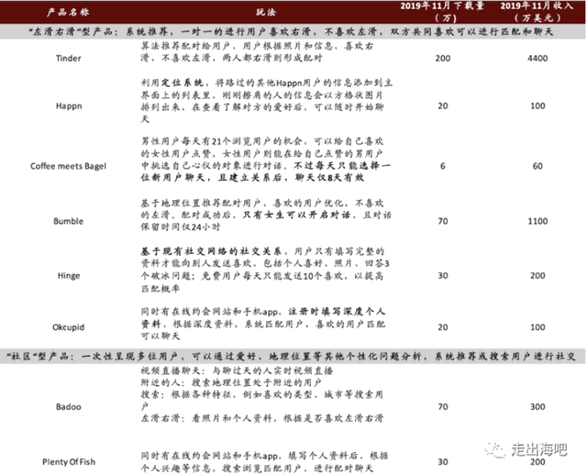
Task: Click Hinge's 基于现有社交网络 description text
Action: [263, 270]
